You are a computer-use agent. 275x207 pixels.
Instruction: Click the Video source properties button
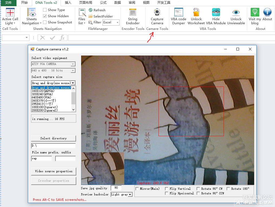[x=54, y=171]
